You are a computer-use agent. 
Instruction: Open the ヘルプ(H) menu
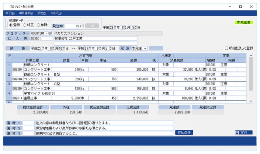point(56,13)
